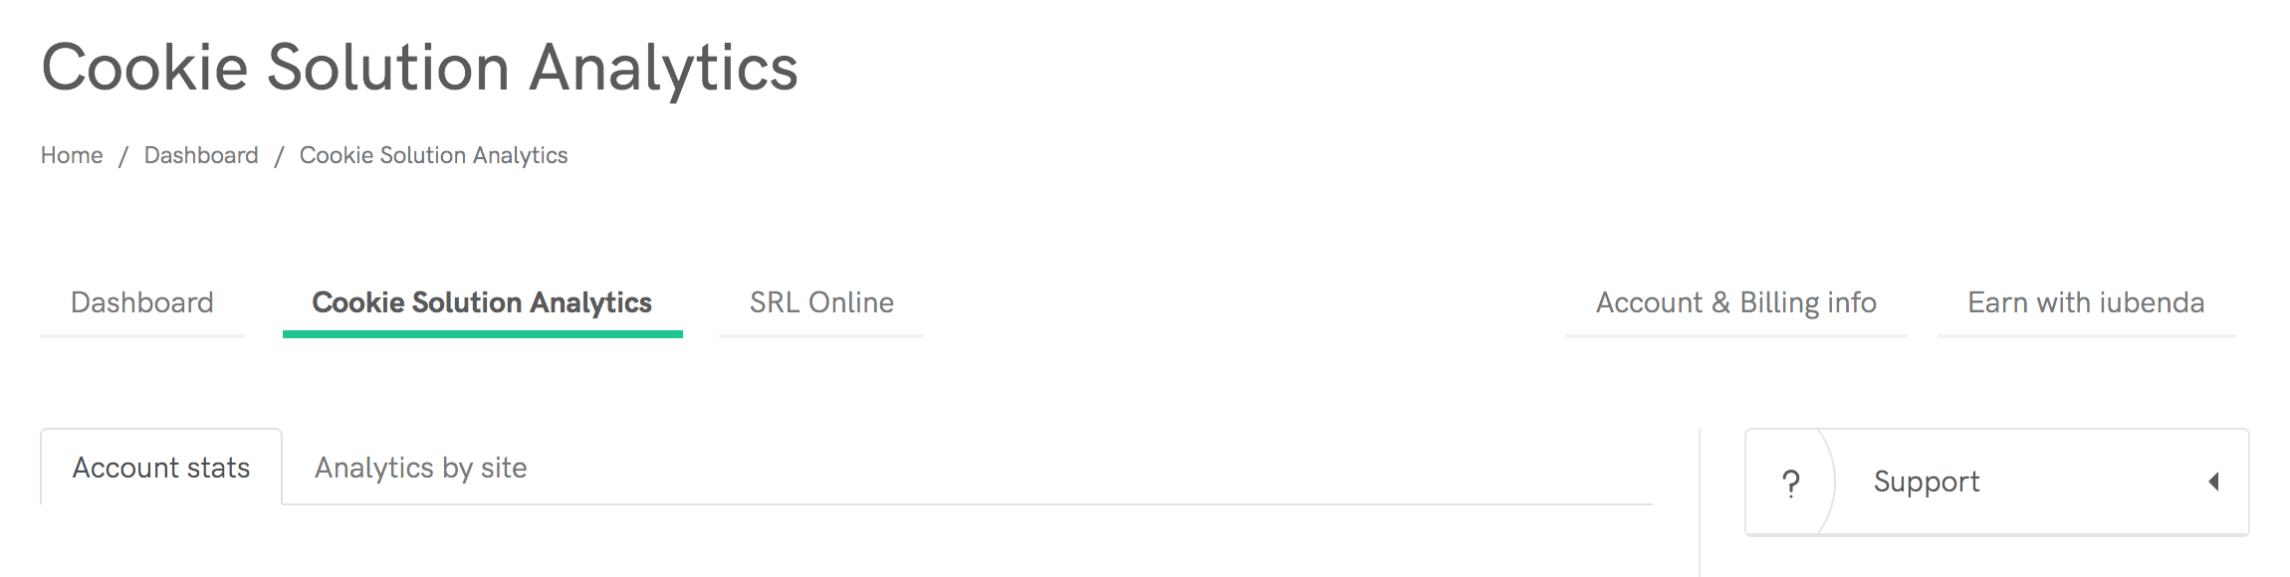Click the Cookie Solution Analytics page heading
The width and height of the screenshot is (2290, 577).
click(419, 68)
